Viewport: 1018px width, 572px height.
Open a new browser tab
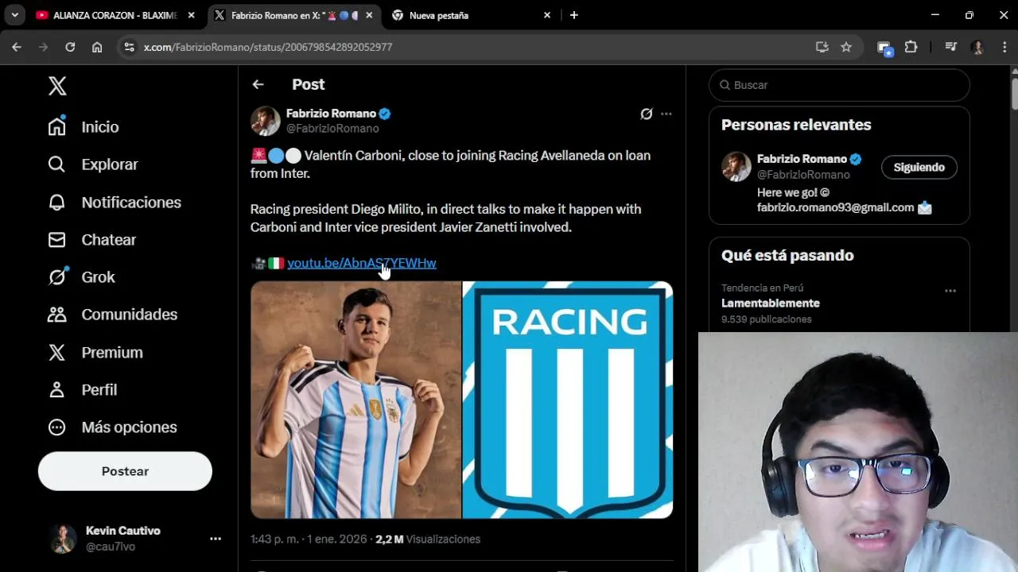coord(574,15)
